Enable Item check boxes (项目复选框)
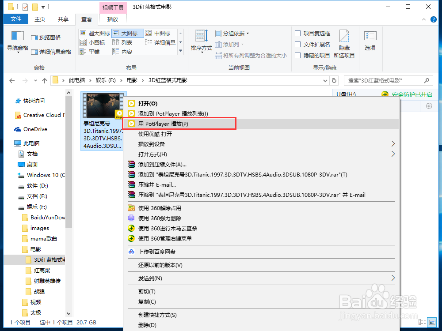This screenshot has width=442, height=331. [x=297, y=33]
